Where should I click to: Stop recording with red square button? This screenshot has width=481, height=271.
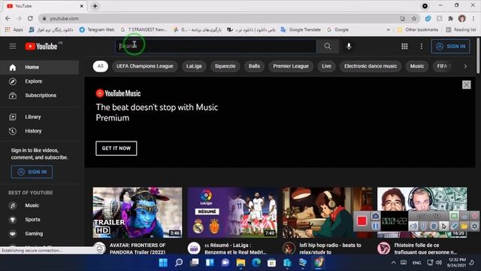tap(362, 221)
